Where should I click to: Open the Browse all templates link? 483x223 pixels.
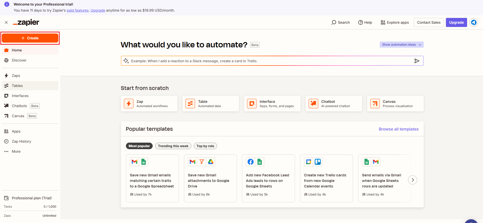coord(398,129)
